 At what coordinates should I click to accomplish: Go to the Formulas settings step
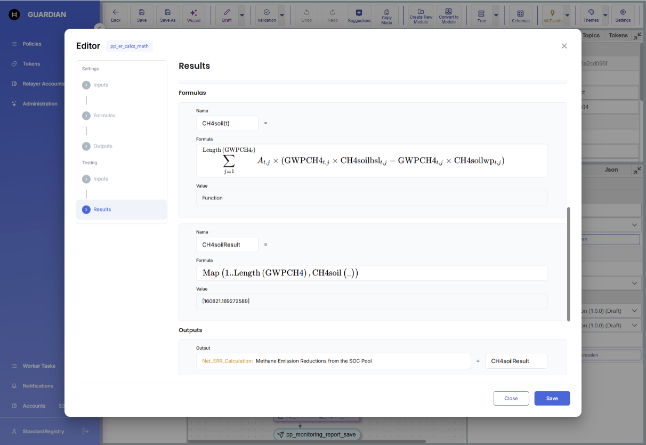pyautogui.click(x=104, y=116)
